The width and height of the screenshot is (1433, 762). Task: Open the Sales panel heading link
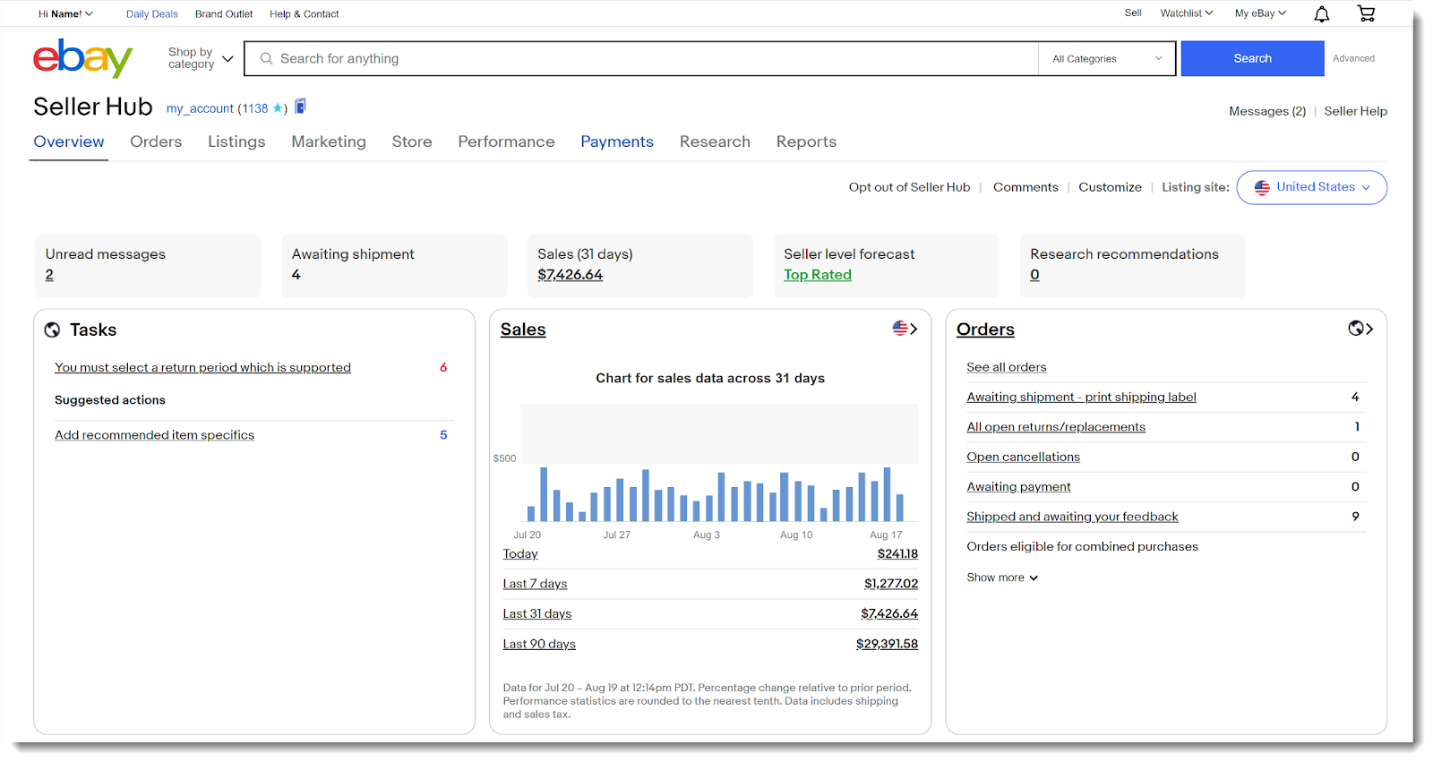coord(523,330)
